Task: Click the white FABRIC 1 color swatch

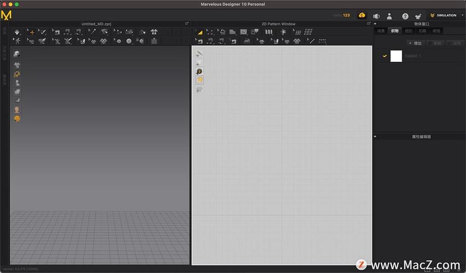Action: tap(396, 56)
